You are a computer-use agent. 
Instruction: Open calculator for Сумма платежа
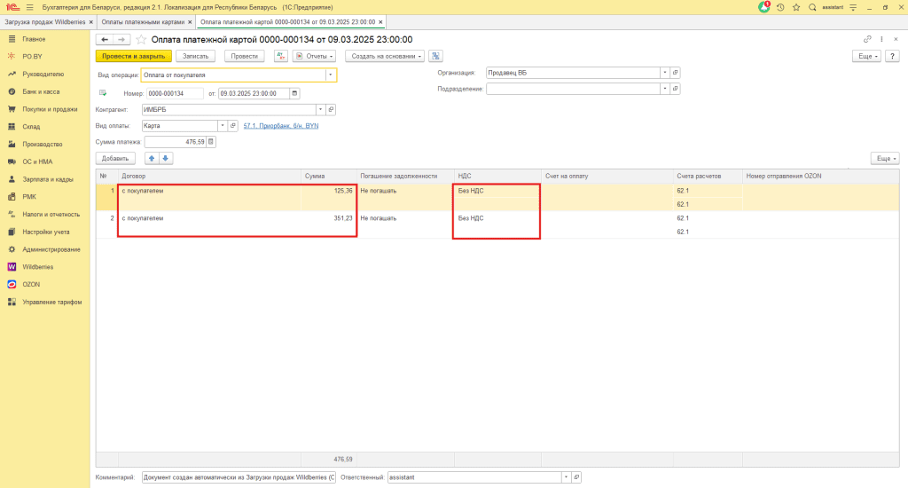pos(211,141)
